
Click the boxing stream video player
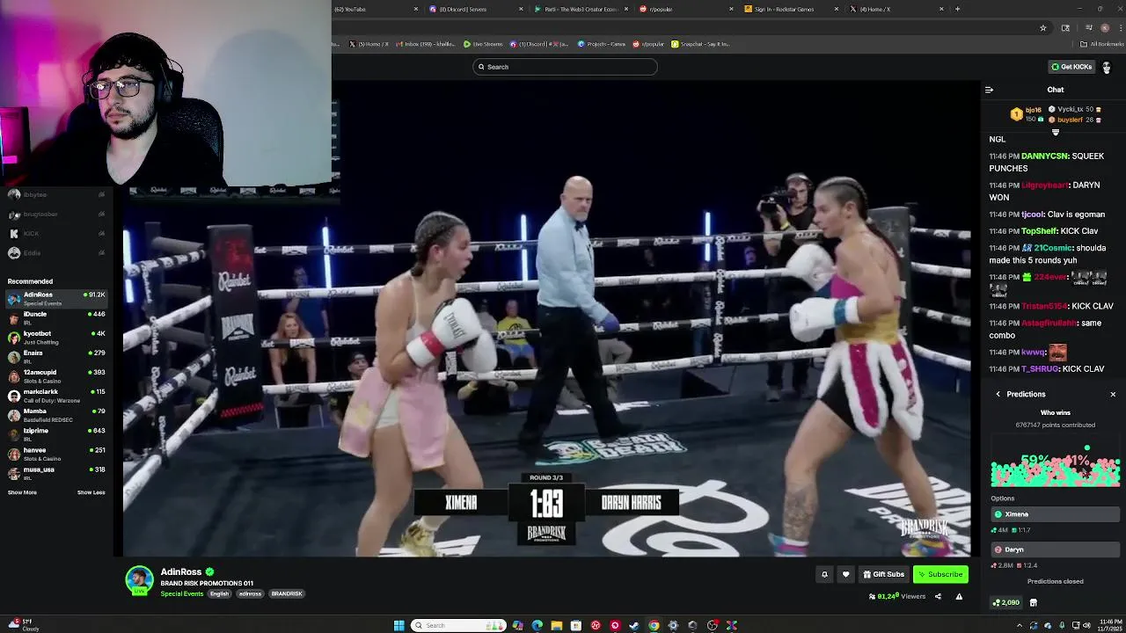pos(546,318)
